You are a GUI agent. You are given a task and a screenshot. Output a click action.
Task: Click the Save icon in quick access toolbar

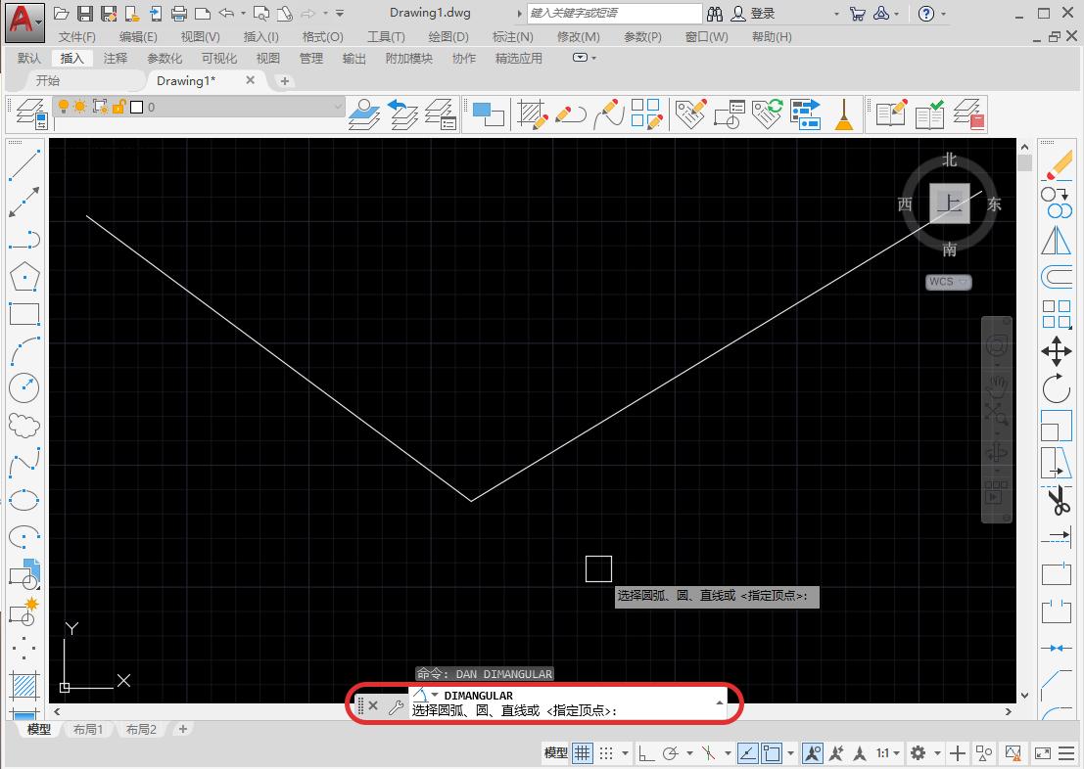point(85,14)
